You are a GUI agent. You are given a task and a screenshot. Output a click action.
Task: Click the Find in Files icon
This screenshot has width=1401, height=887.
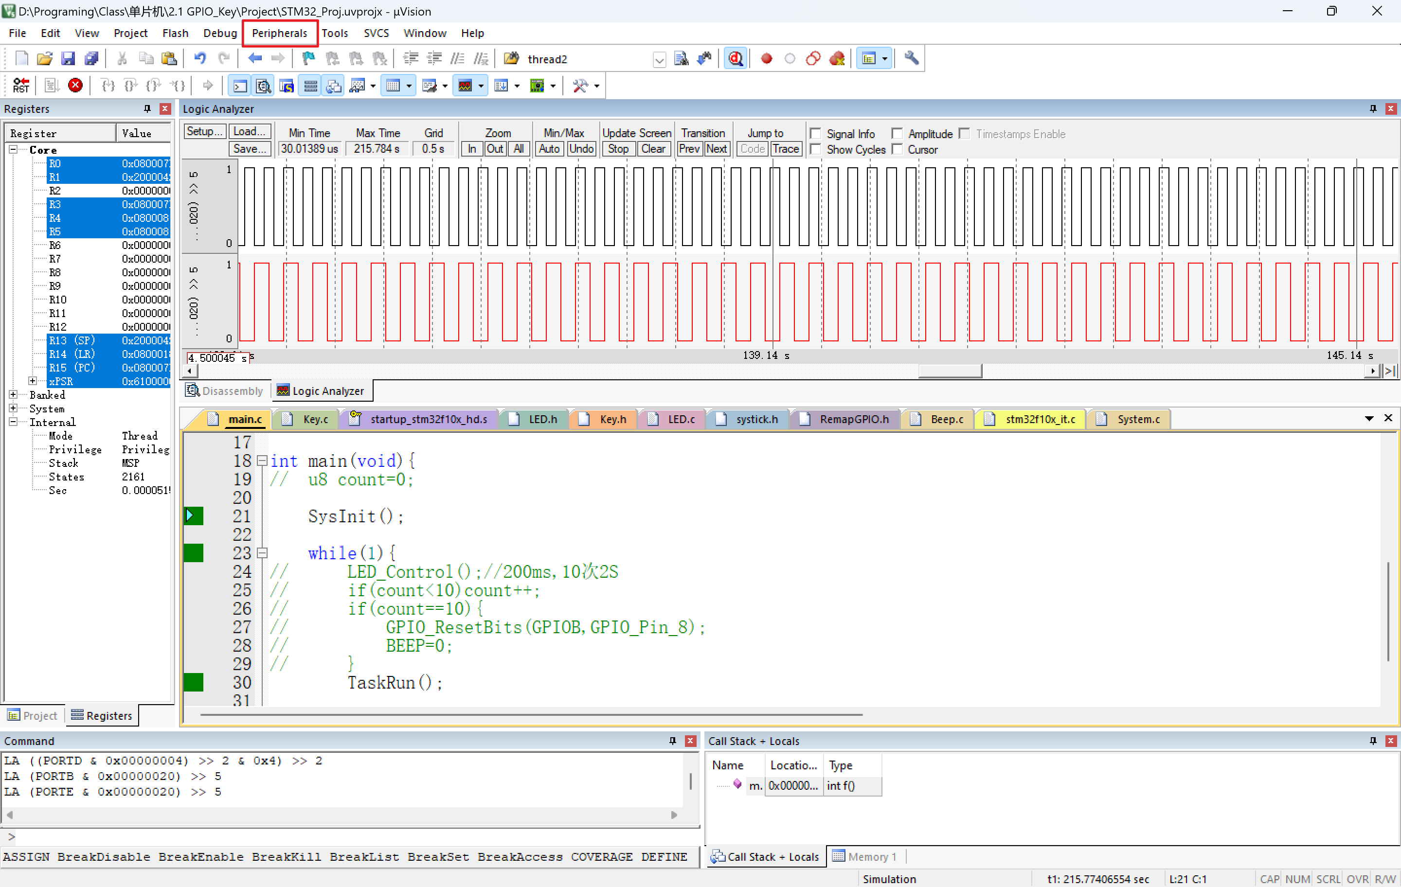681,59
